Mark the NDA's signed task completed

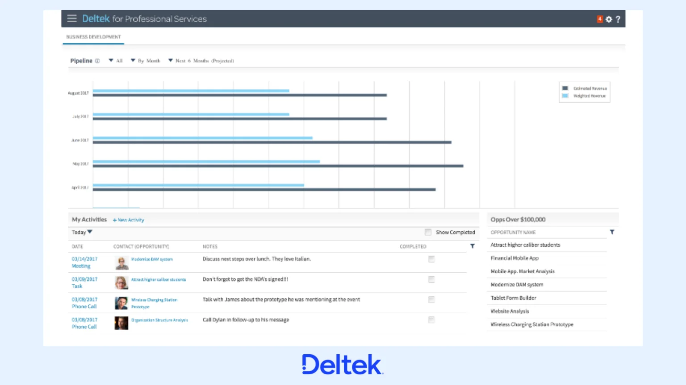pos(431,279)
